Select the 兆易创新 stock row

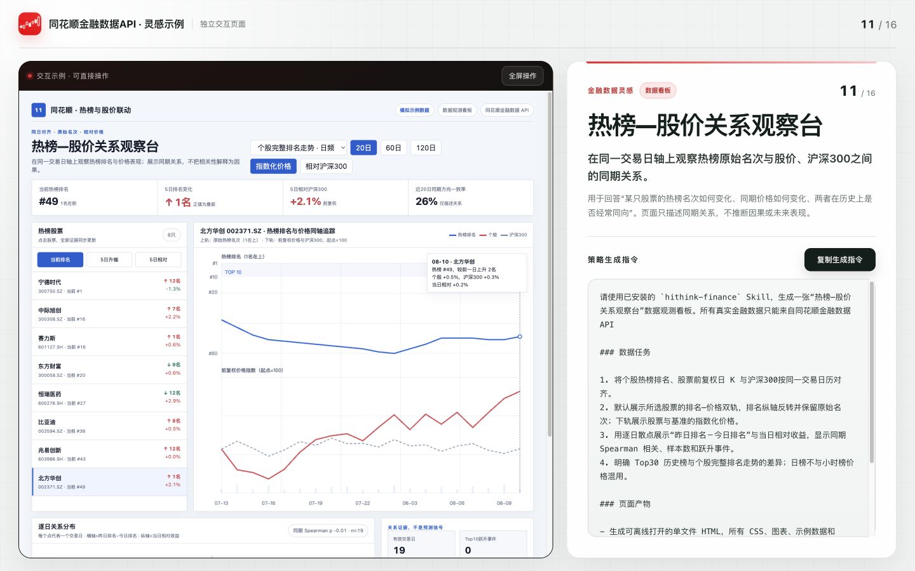[x=109, y=454]
